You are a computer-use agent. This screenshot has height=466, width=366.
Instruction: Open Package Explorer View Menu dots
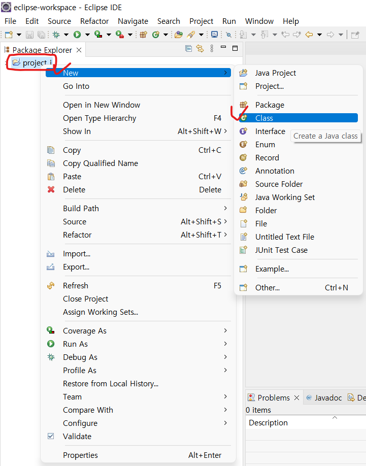point(212,48)
